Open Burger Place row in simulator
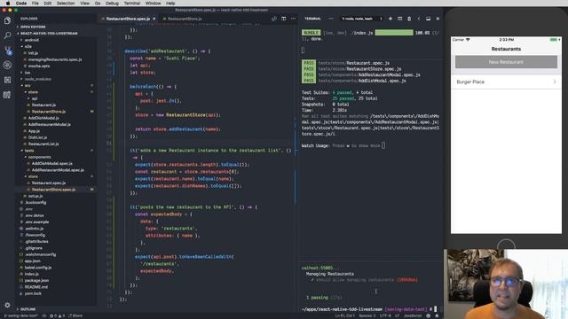Image resolution: width=568 pixels, height=319 pixels. point(506,82)
